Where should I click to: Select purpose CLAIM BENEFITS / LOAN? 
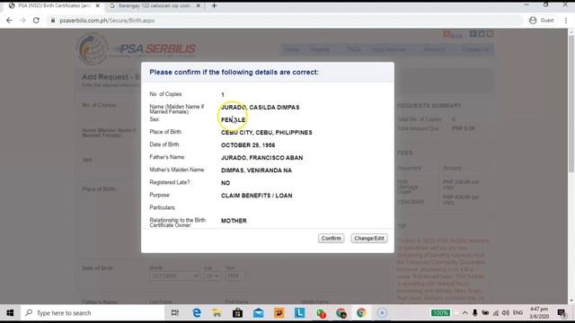coord(257,196)
